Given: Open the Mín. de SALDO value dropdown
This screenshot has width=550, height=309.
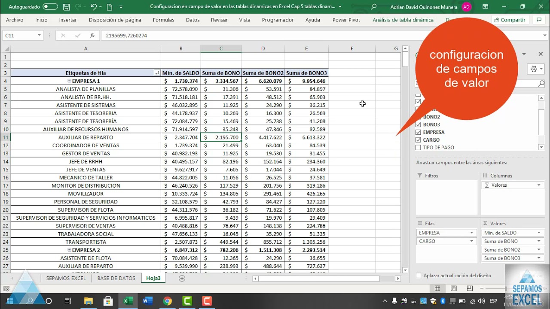Looking at the screenshot, I should pos(538,233).
